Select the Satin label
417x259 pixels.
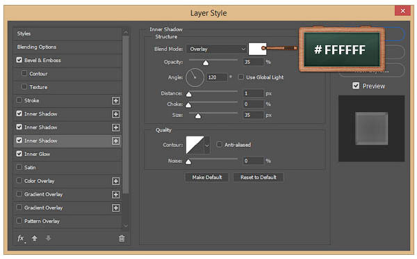pos(30,168)
